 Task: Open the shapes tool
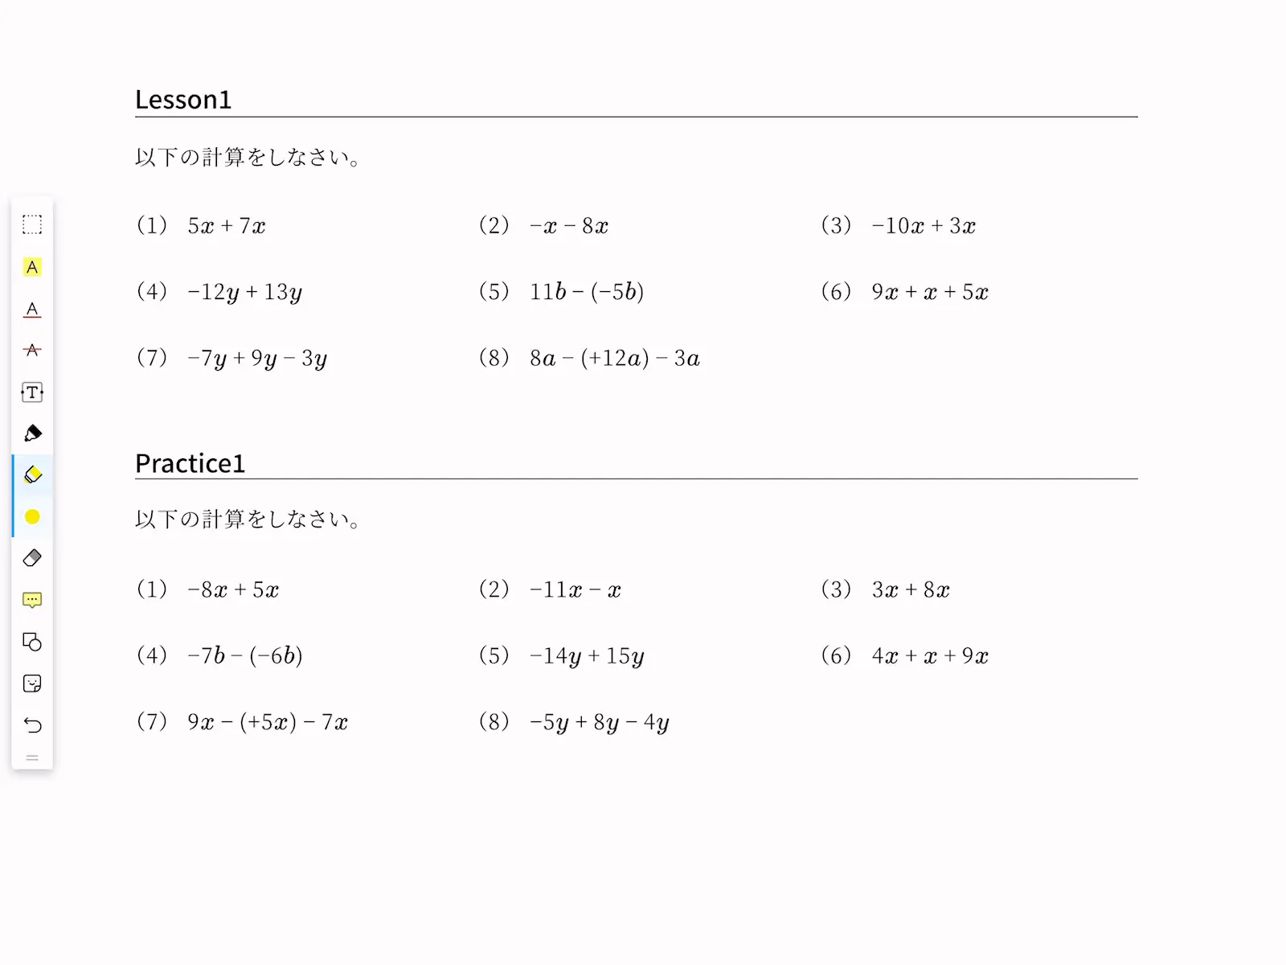pyautogui.click(x=32, y=642)
